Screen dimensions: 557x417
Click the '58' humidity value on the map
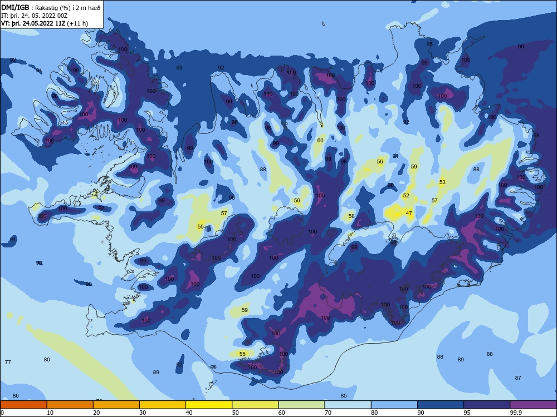(351, 216)
